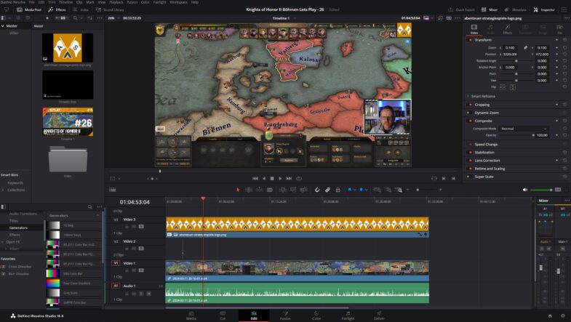Toggle the Lens Correction switch
The height and width of the screenshot is (322, 571).
(470, 161)
